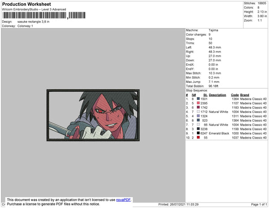Click the Stop Sequence heading

click(x=197, y=91)
